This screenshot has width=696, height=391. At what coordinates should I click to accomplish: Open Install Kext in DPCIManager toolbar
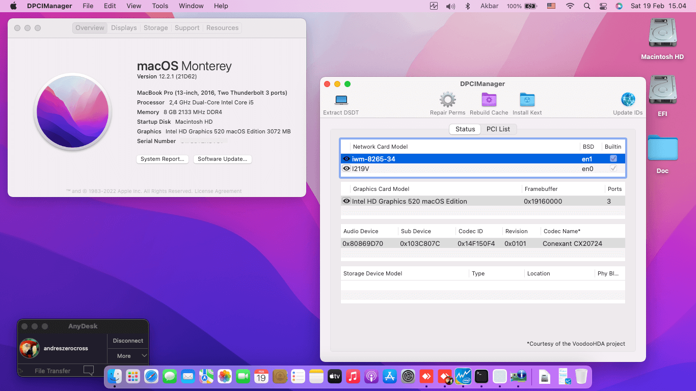527,100
